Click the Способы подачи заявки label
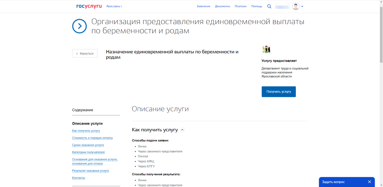 (x=150, y=140)
